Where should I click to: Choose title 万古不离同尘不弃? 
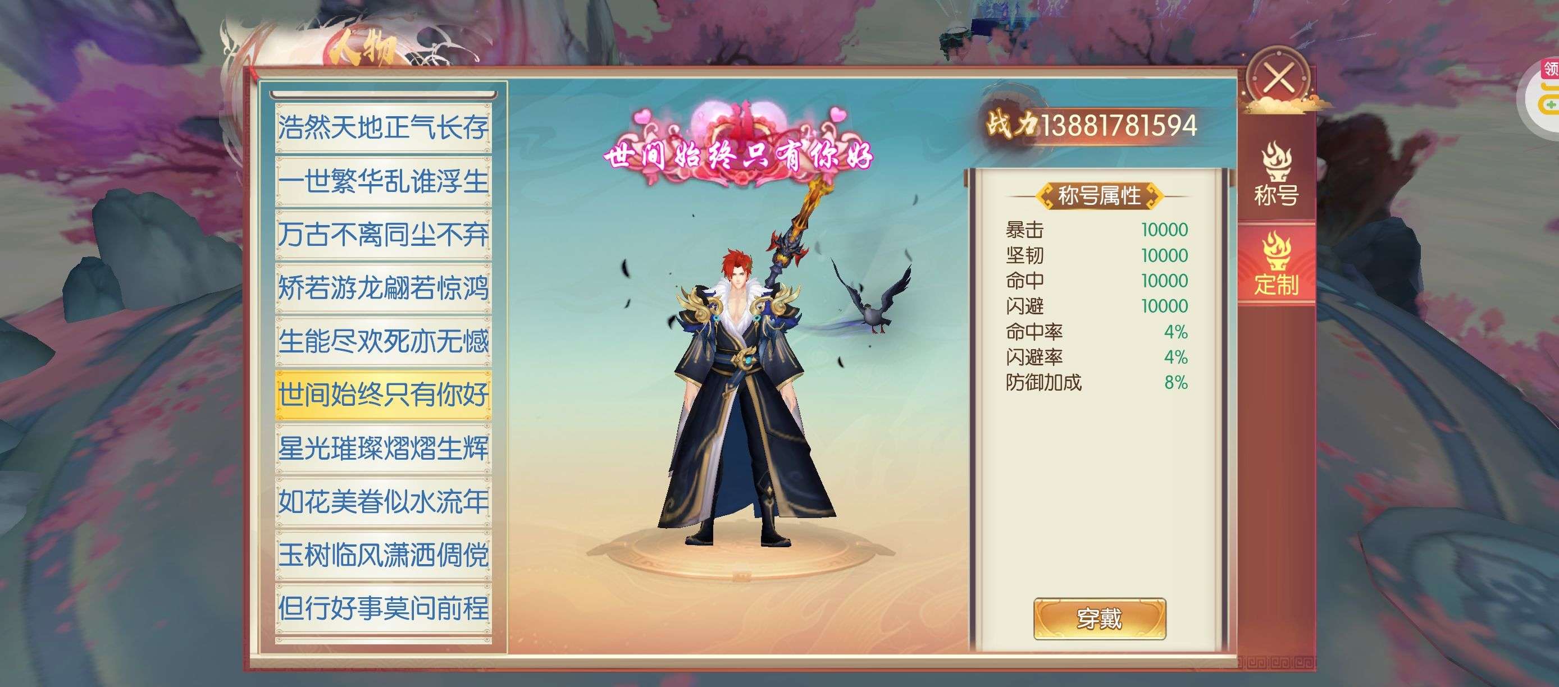383,234
